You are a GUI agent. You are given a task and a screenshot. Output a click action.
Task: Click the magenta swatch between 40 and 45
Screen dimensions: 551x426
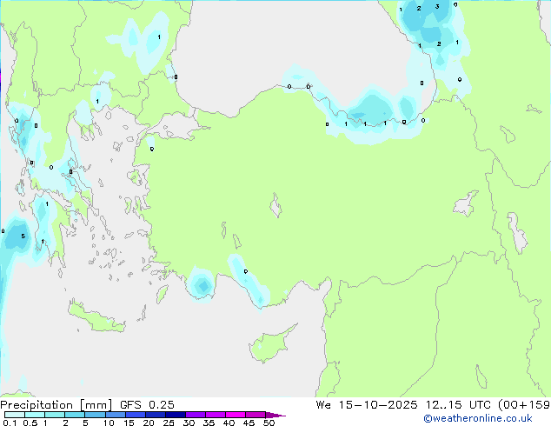tap(236, 415)
